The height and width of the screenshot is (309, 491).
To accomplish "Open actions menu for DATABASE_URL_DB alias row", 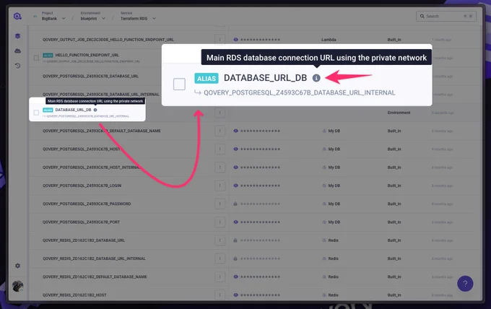I will [x=220, y=113].
